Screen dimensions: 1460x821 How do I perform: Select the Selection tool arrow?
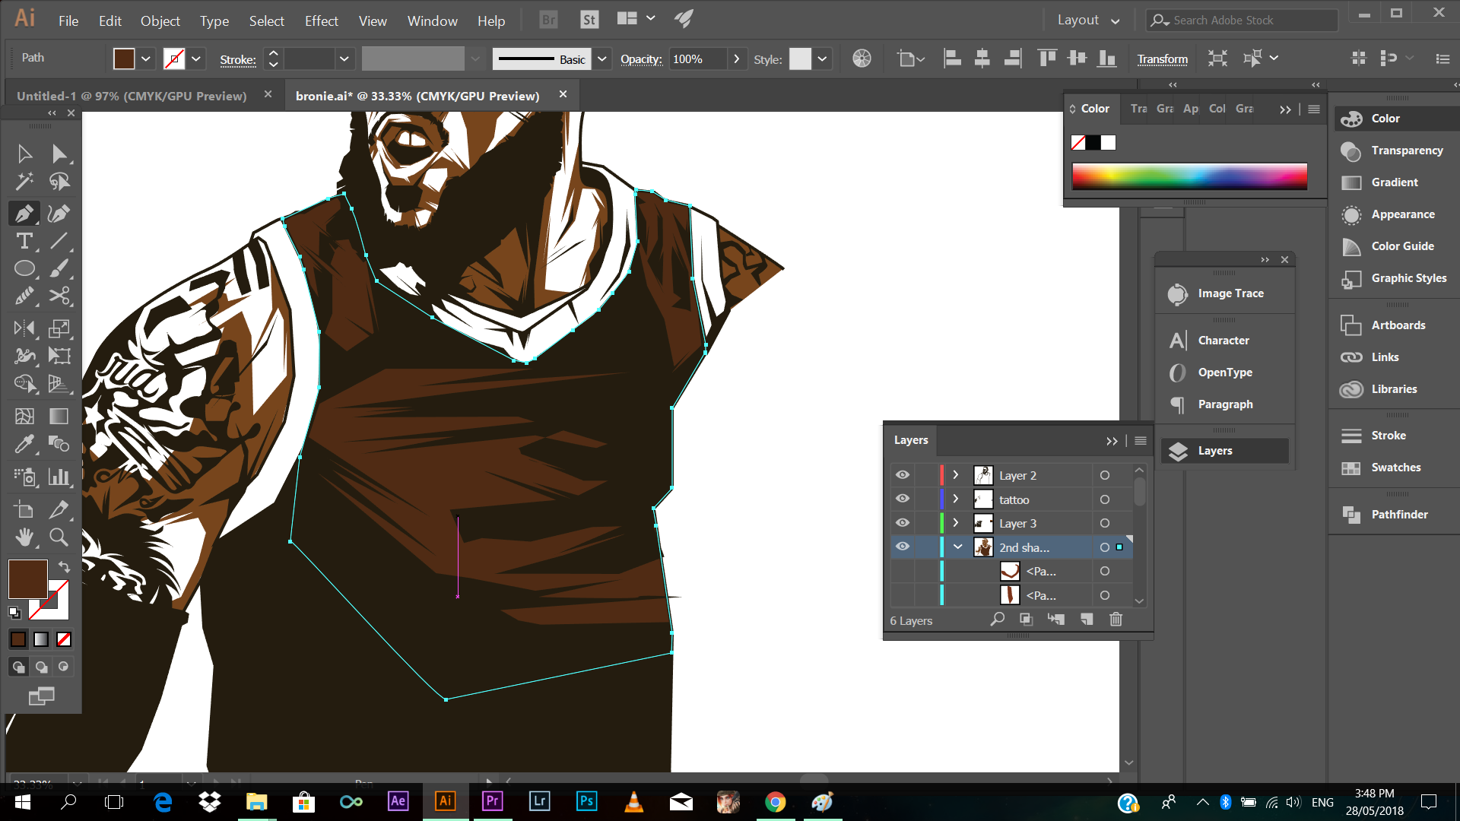(x=24, y=154)
